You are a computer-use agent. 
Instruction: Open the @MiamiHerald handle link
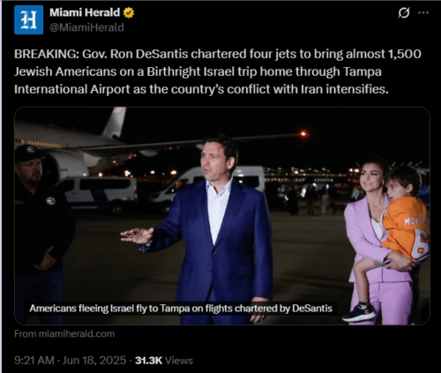86,27
